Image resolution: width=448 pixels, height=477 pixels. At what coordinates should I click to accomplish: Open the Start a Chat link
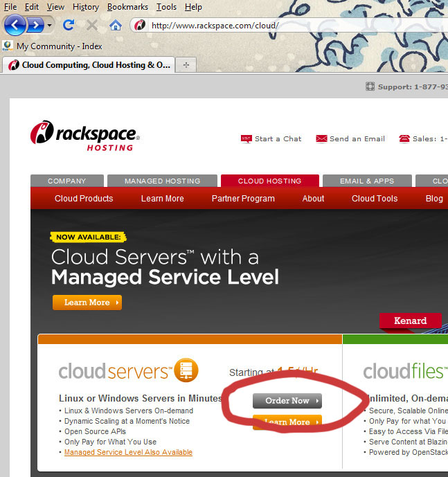[x=278, y=138]
